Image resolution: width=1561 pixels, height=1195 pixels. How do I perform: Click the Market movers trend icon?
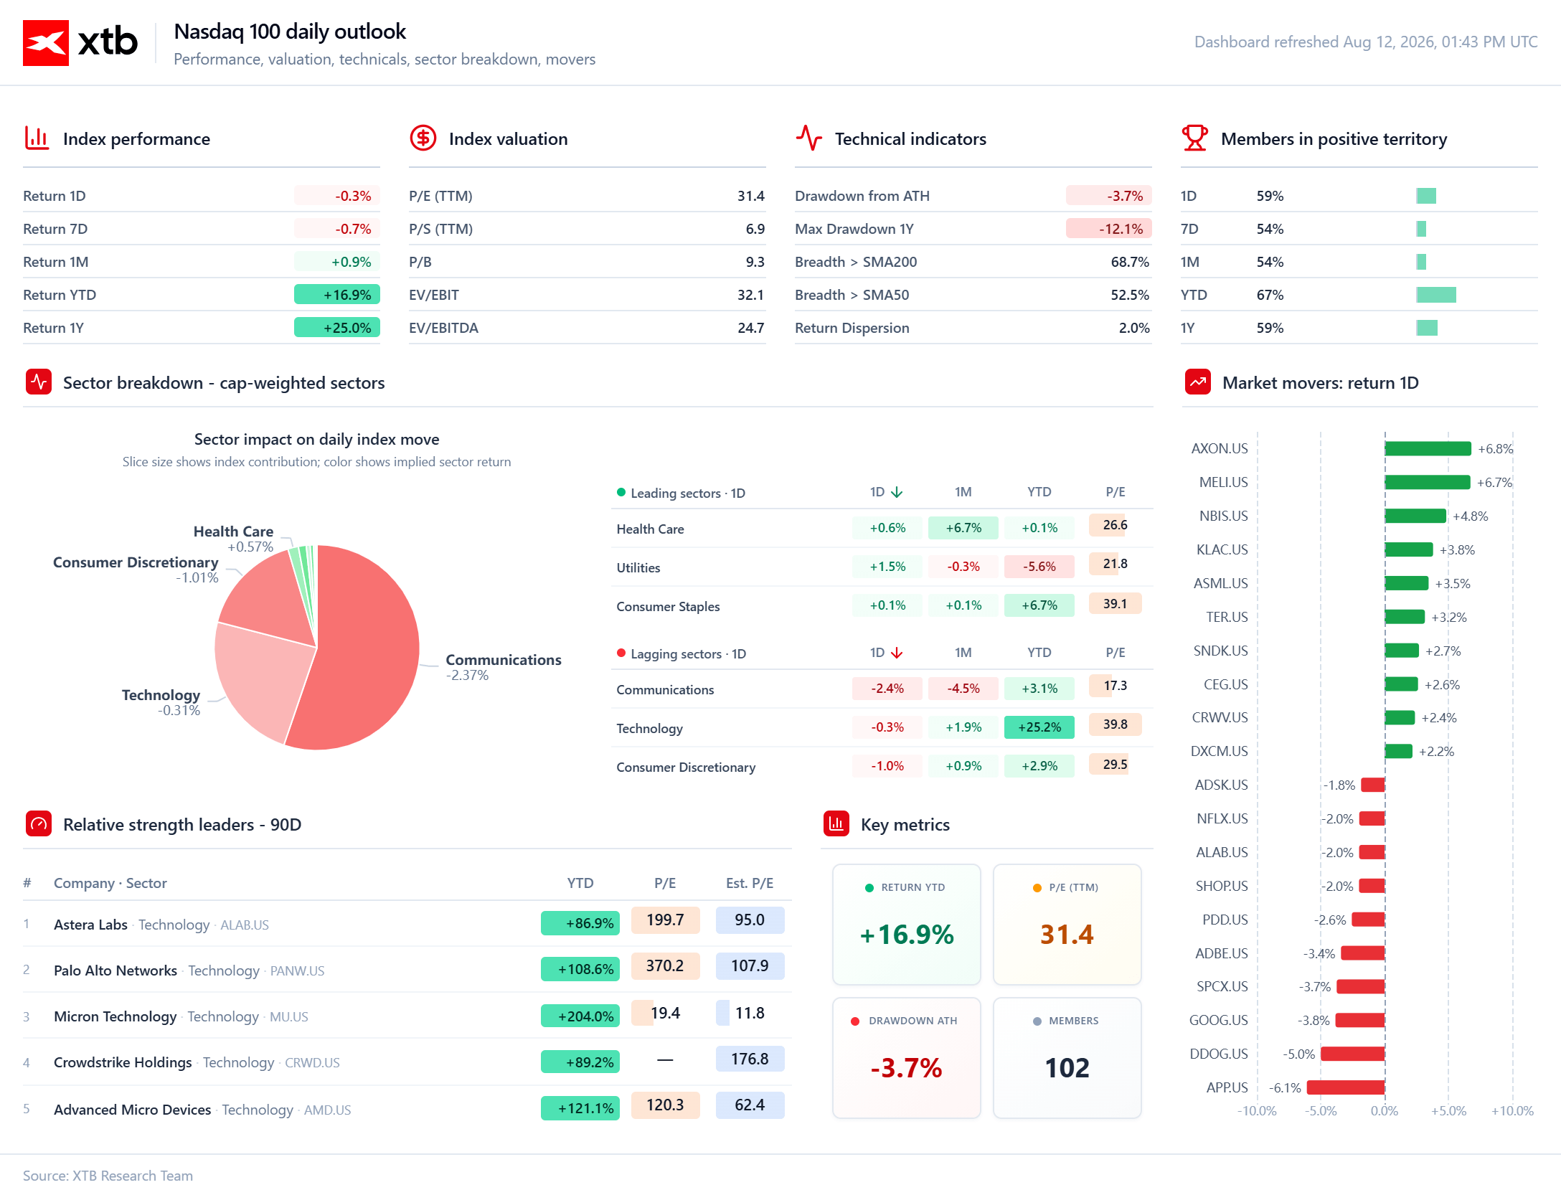click(1198, 382)
